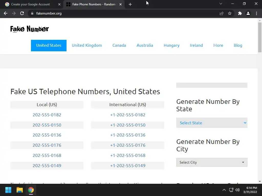Click the lock icon beside the URL

tap(32, 13)
